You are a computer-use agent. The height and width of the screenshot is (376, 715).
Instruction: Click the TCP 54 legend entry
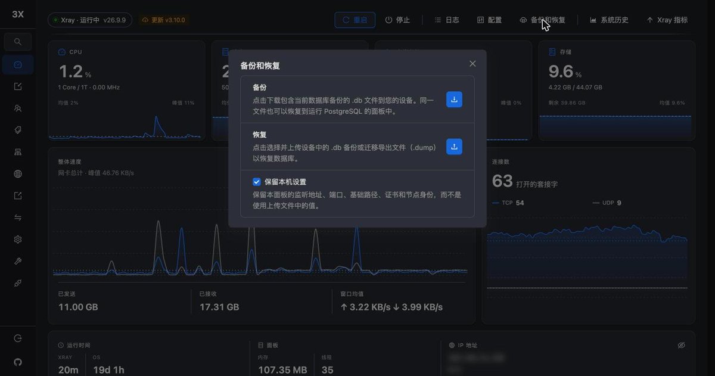[x=508, y=203]
